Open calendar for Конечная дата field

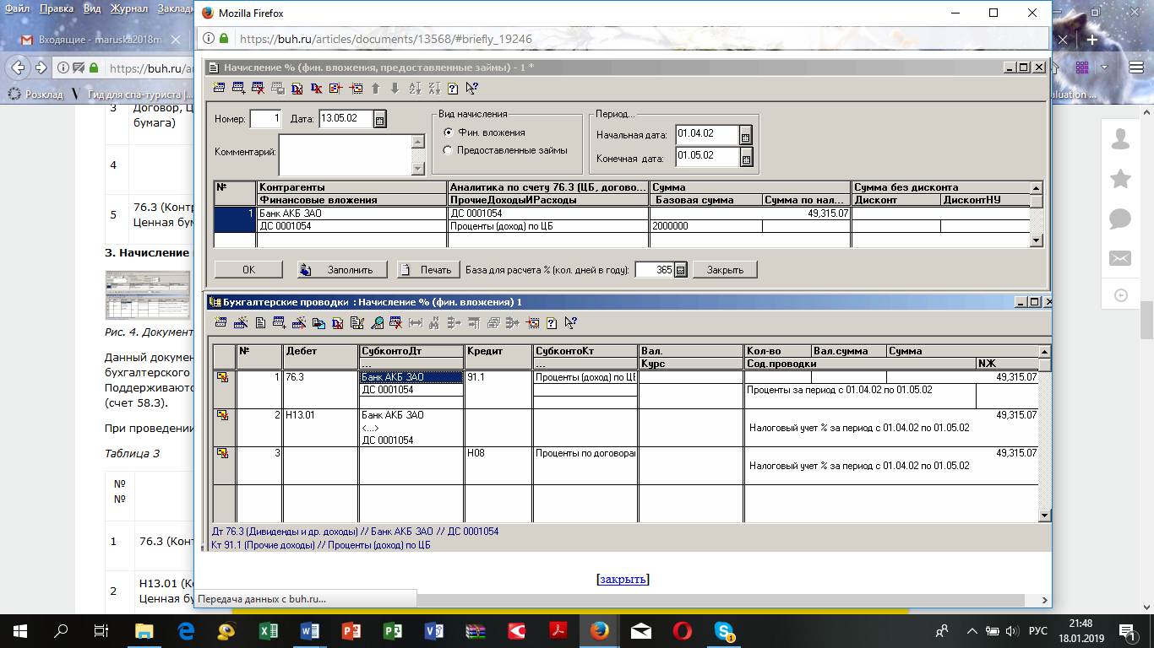click(745, 157)
